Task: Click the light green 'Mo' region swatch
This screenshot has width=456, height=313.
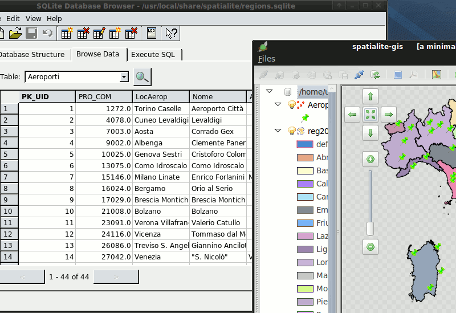Action: [305, 288]
